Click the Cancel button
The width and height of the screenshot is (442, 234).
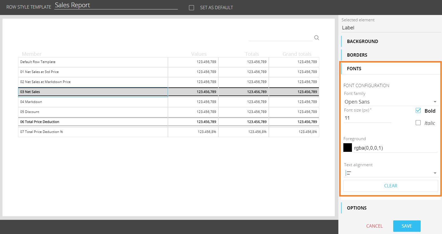(374, 226)
